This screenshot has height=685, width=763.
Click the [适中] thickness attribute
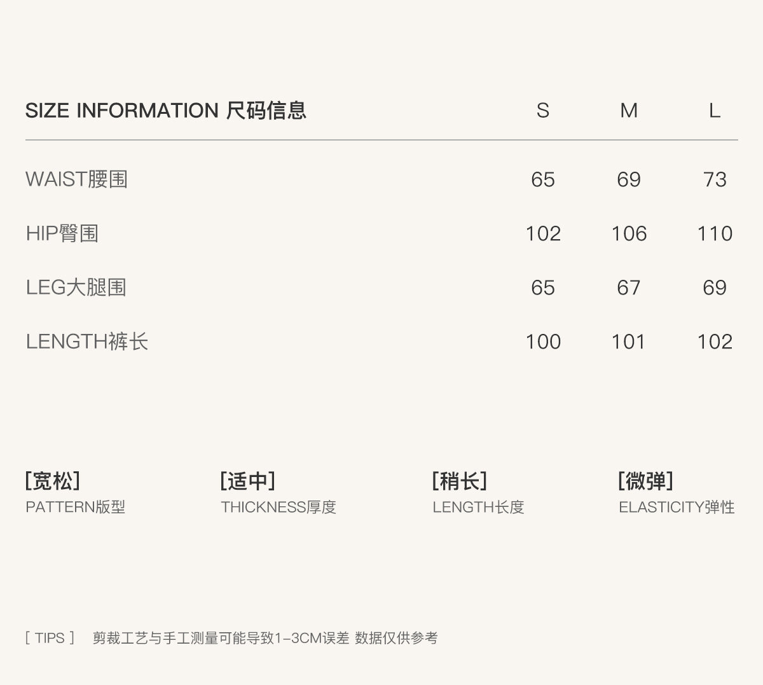coord(247,481)
